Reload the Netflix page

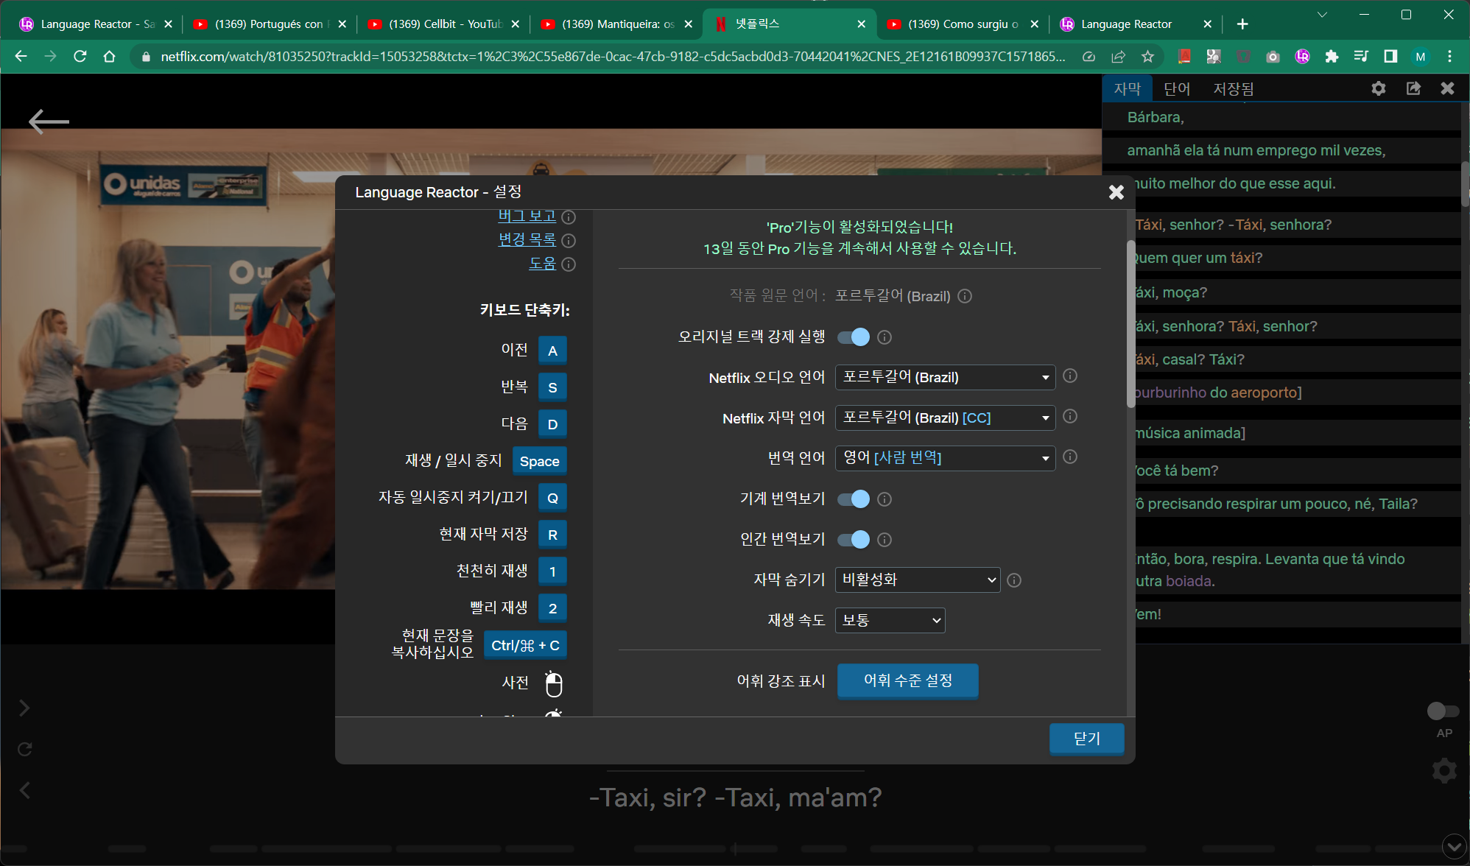click(x=80, y=57)
